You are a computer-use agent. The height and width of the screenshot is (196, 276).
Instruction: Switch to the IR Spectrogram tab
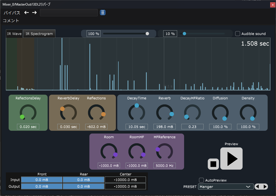point(39,34)
